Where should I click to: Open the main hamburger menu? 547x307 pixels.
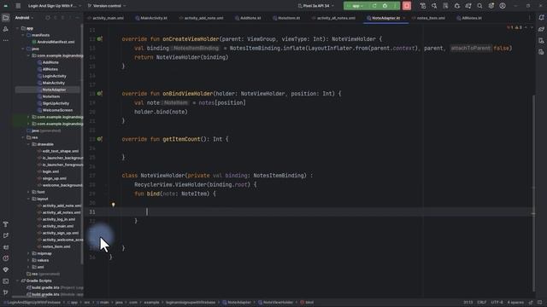(18, 6)
